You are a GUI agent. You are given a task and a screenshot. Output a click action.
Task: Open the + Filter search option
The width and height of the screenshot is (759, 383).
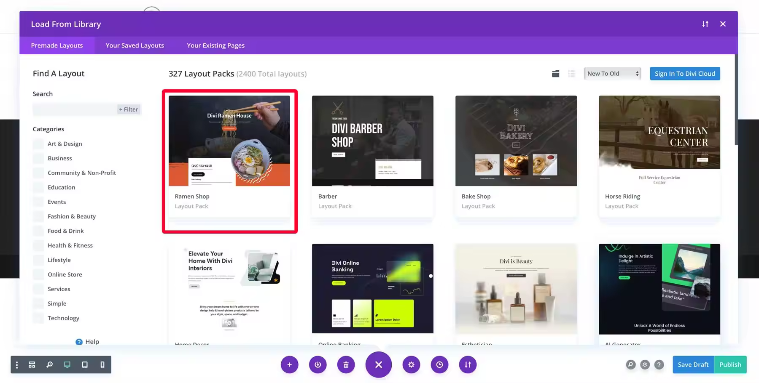pyautogui.click(x=129, y=109)
